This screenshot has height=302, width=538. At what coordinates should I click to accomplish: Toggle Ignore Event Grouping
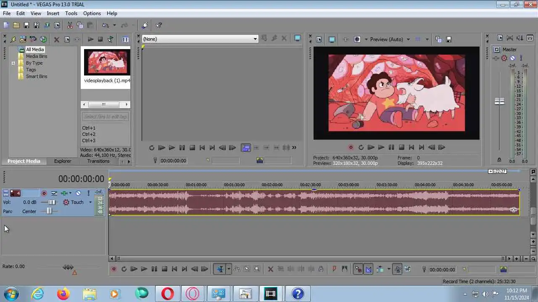[x=407, y=269]
